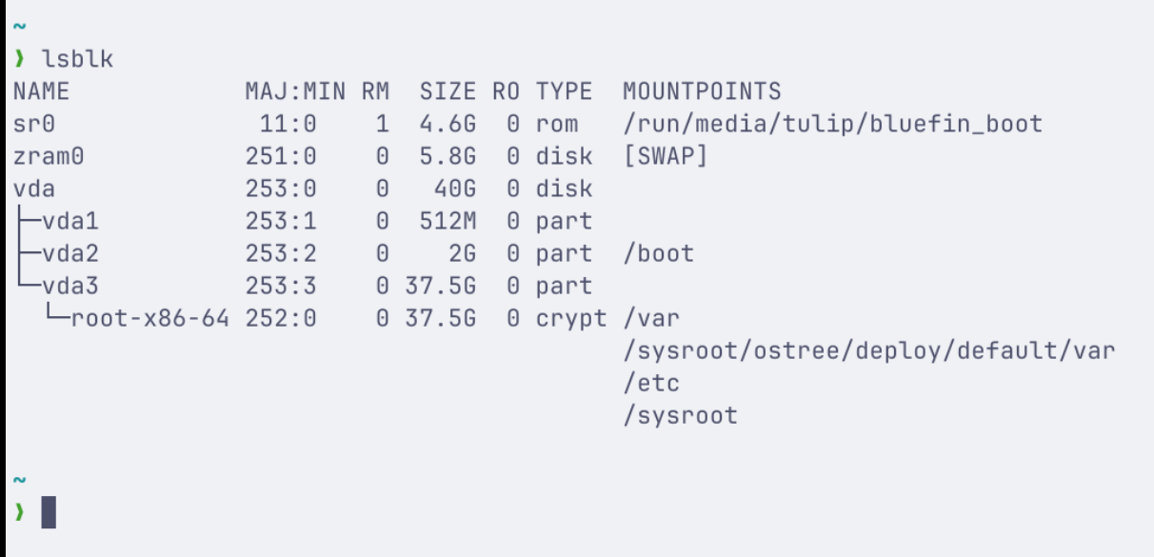This screenshot has height=557, width=1154.
Task: Click the TYPE column header
Action: (x=564, y=91)
